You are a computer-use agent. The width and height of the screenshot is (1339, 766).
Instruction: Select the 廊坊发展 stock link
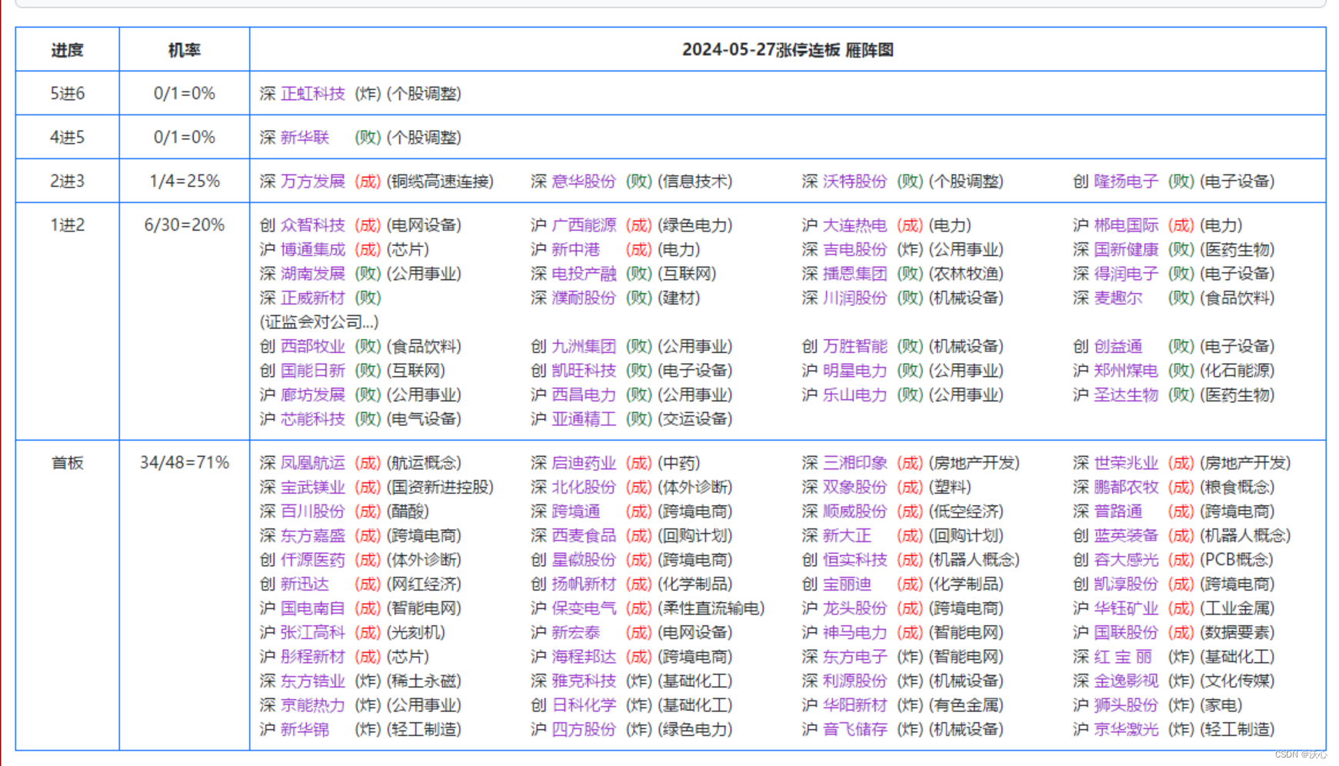312,395
